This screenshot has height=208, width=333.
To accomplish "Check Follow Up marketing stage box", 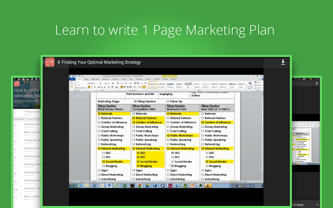I will [168, 102].
